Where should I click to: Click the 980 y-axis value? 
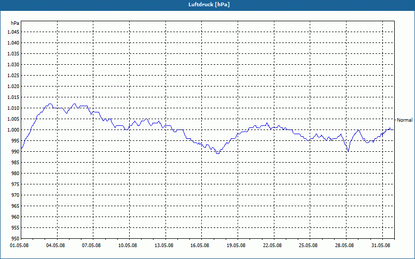pyautogui.click(x=16, y=174)
